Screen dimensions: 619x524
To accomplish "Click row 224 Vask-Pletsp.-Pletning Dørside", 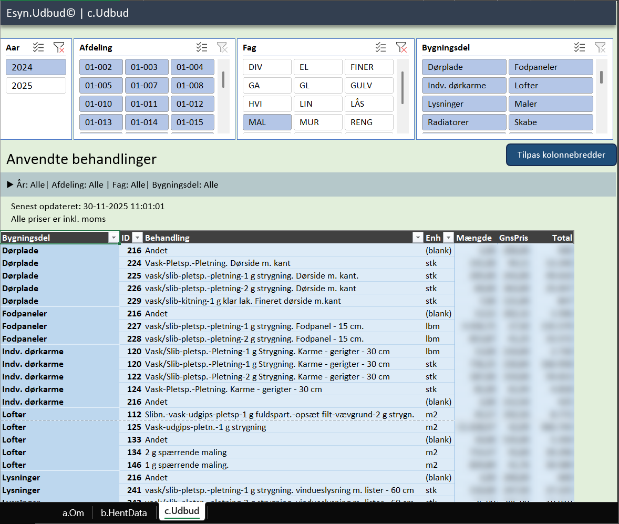I will 287,263.
